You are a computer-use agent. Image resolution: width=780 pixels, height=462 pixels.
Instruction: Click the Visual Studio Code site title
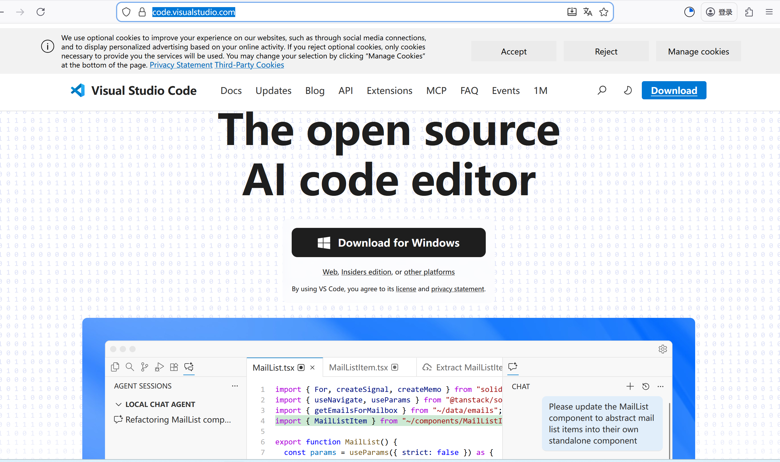144,91
